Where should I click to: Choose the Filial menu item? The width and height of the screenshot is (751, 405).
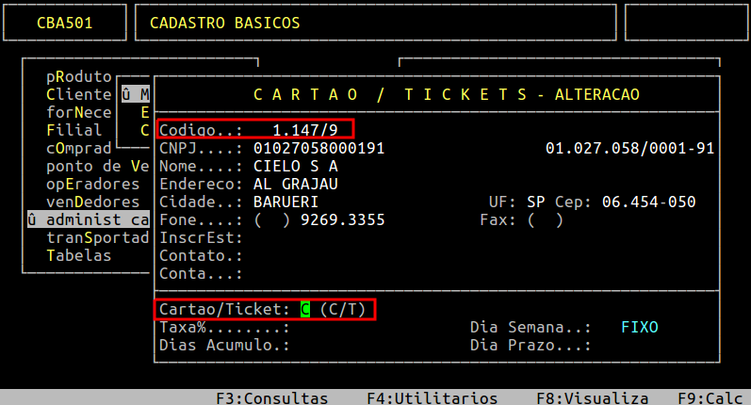[74, 130]
